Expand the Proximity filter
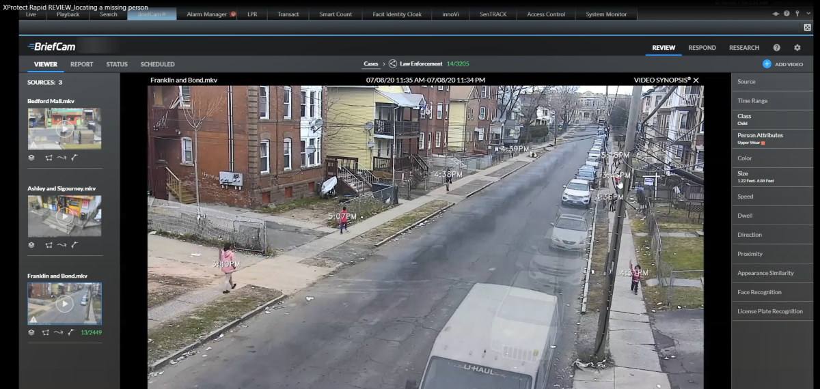The height and width of the screenshot is (389, 820). (772, 254)
